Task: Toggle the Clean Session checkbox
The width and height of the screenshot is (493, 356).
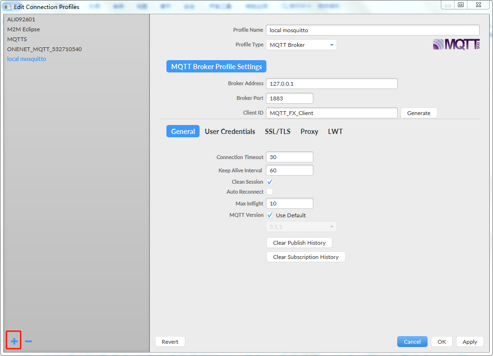Action: (x=270, y=182)
